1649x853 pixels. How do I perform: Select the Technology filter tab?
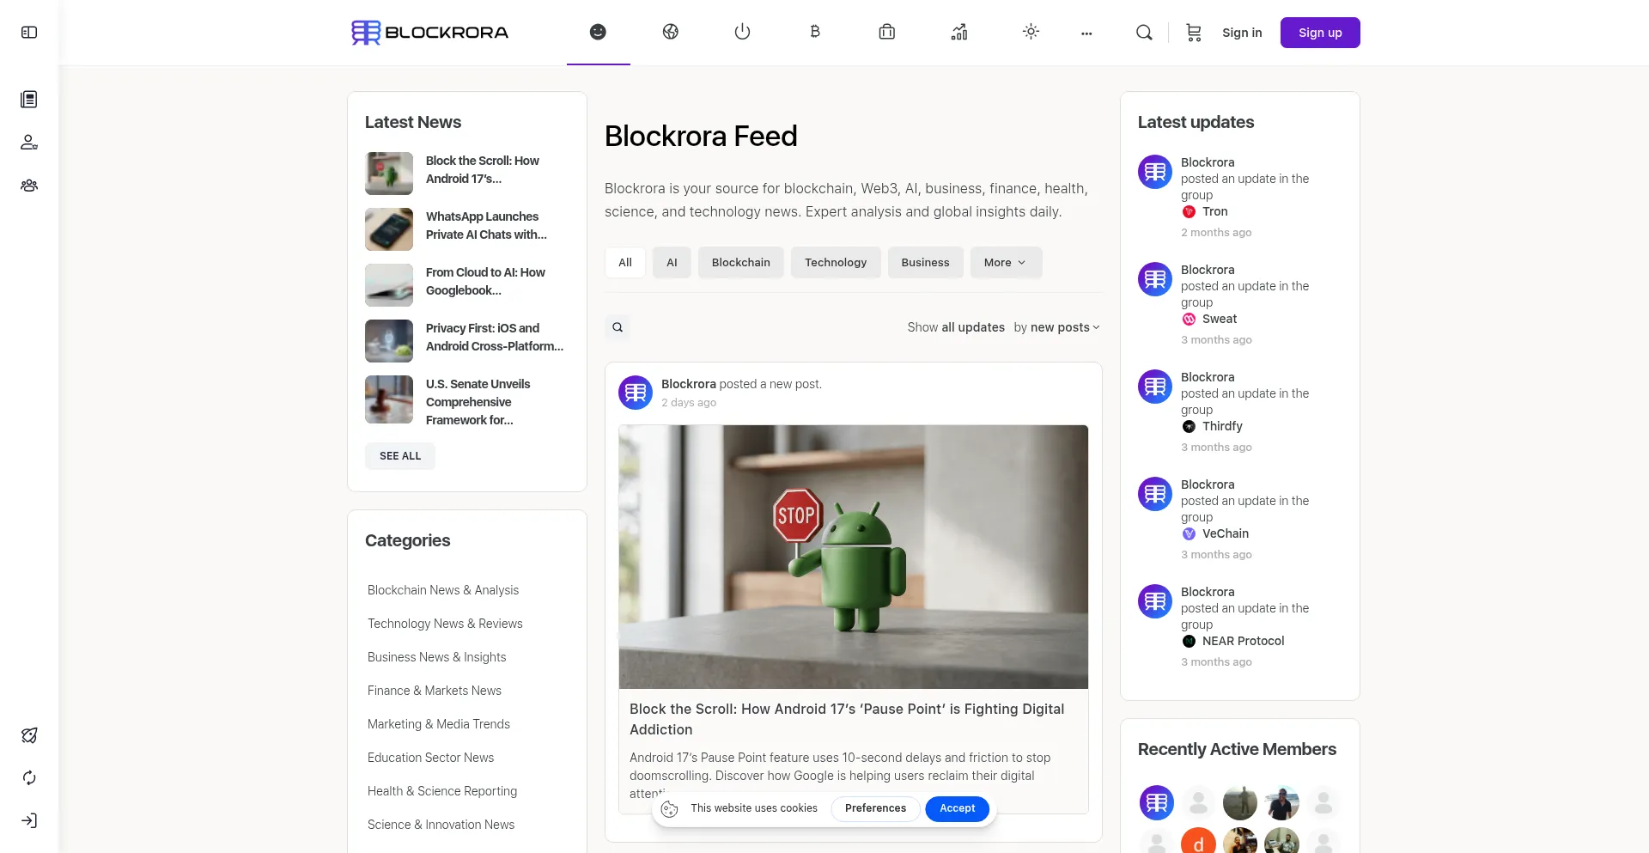[836, 263]
